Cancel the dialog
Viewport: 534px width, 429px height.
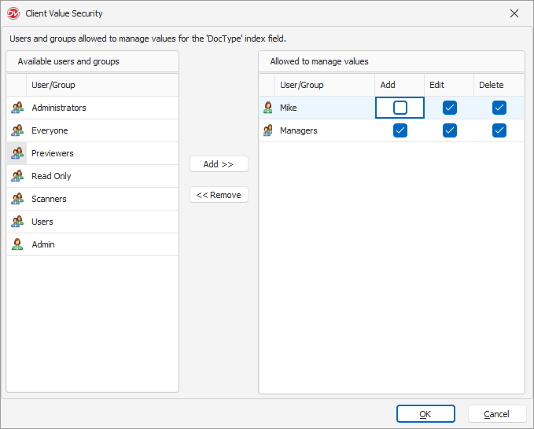coord(497,414)
